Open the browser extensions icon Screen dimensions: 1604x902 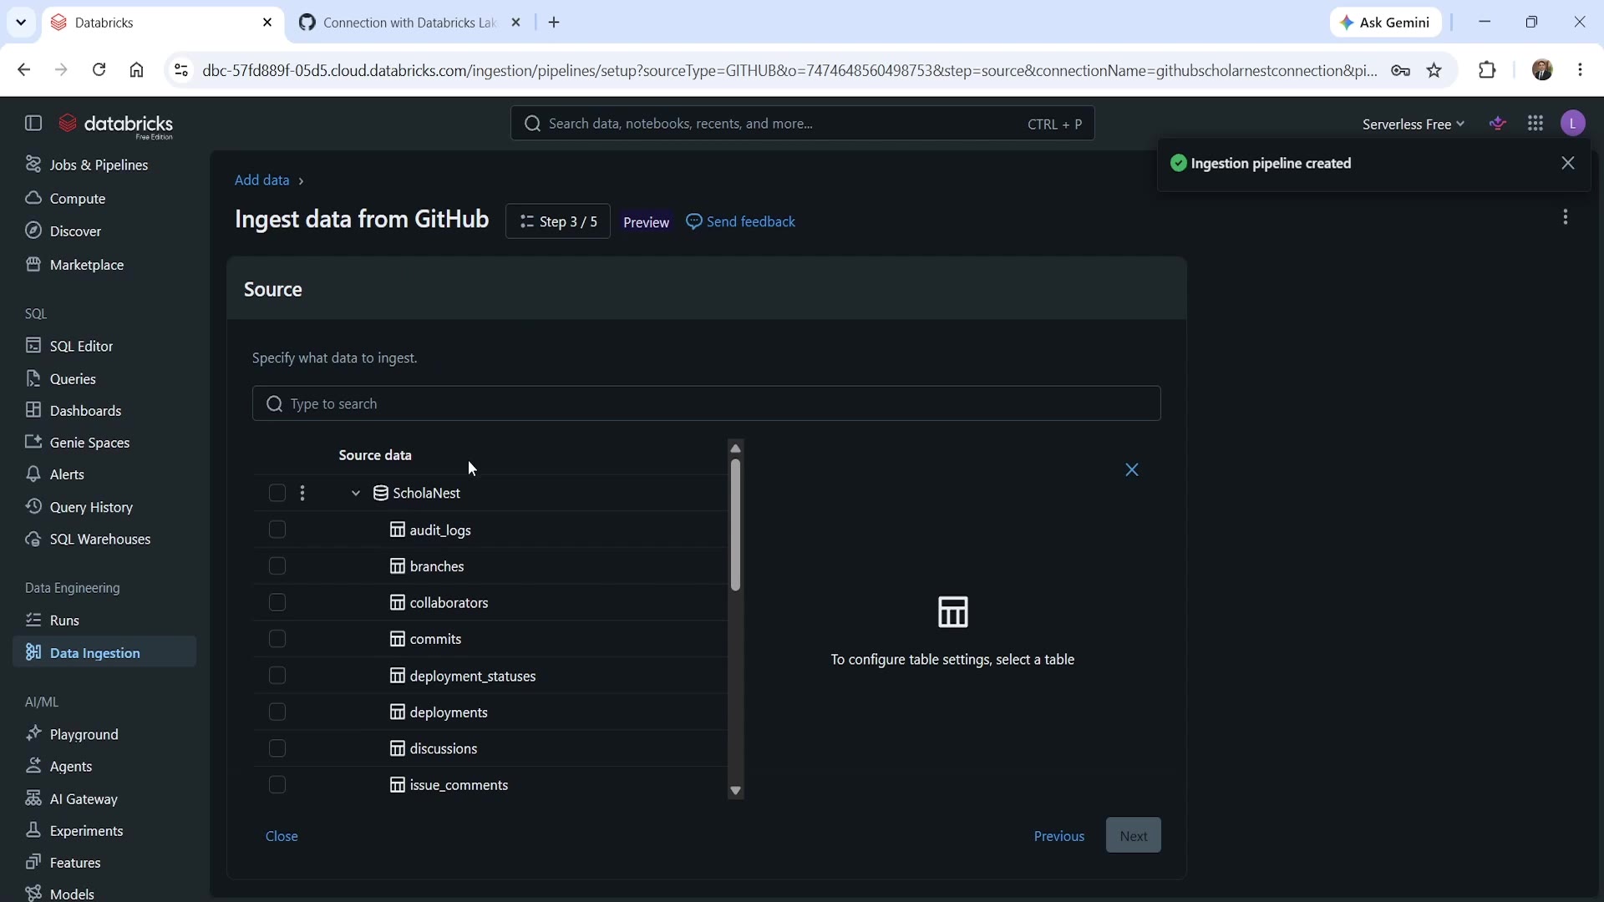1487,70
